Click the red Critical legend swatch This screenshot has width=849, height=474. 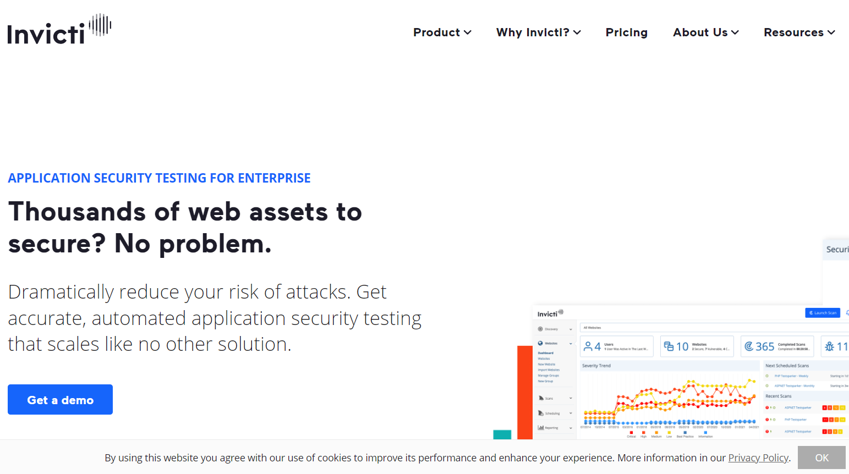(631, 433)
